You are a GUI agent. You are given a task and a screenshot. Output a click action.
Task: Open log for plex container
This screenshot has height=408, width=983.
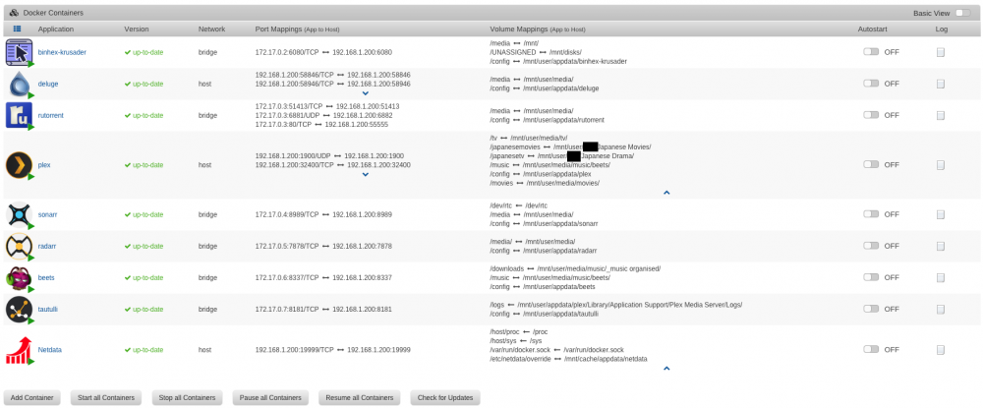(x=941, y=165)
